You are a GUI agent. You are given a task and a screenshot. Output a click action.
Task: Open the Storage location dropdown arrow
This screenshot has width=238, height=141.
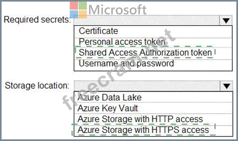226,86
